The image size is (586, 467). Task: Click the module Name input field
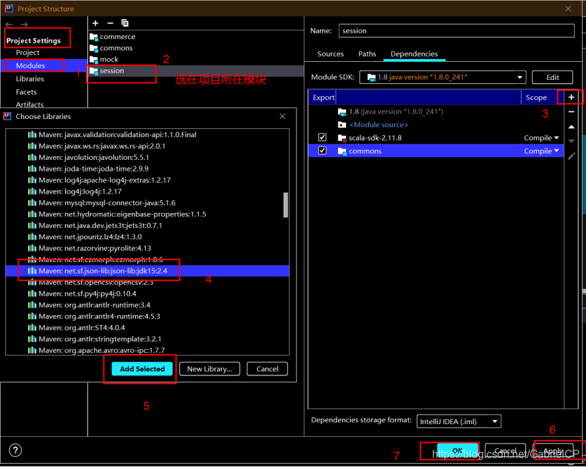[x=456, y=31]
